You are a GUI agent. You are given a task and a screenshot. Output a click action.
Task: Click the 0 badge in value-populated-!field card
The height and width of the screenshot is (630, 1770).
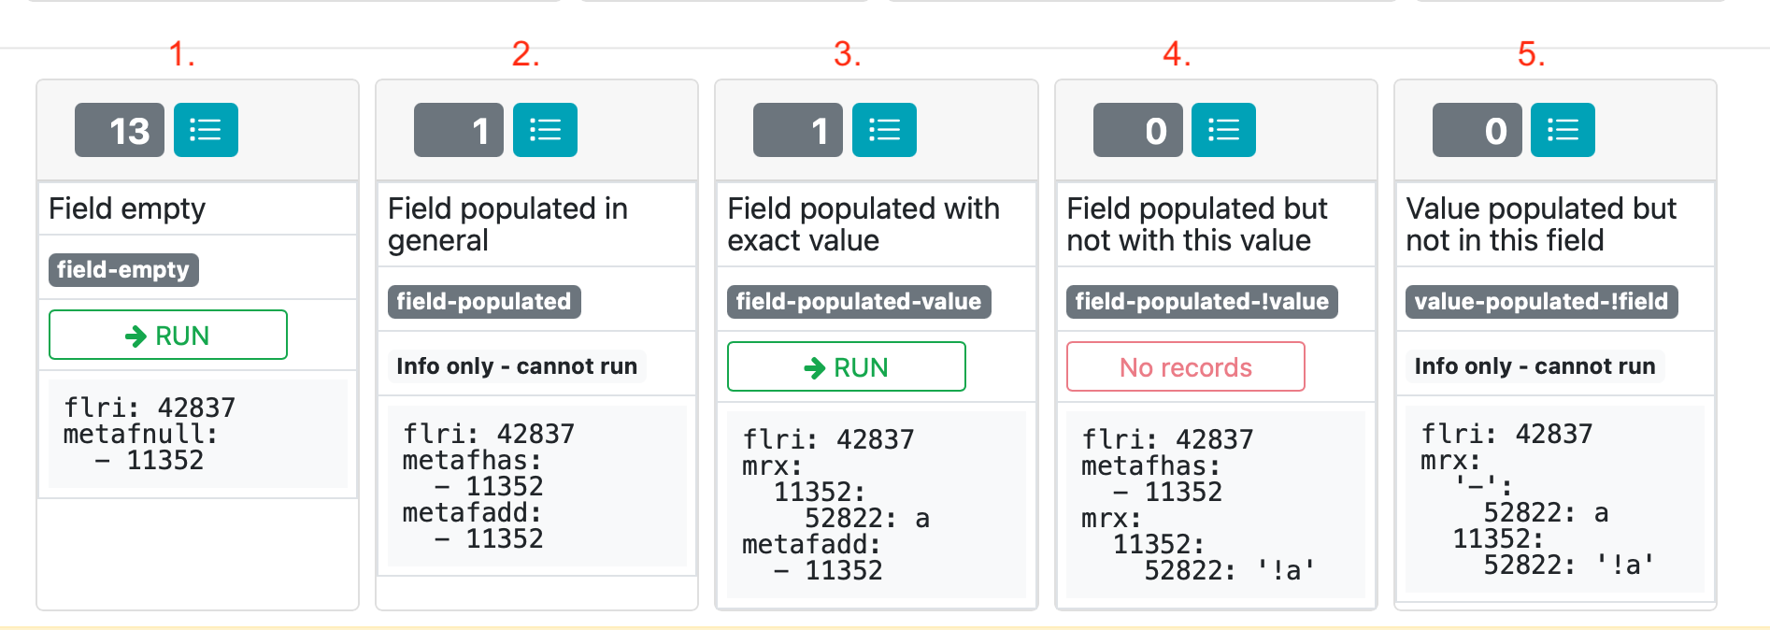[1477, 130]
